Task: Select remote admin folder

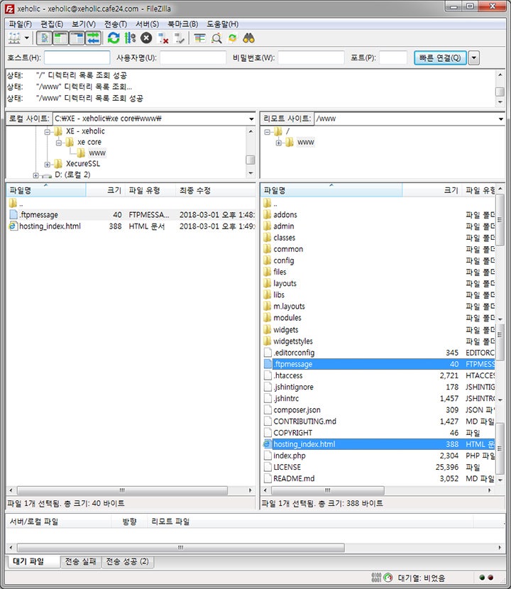Action: coord(378,226)
